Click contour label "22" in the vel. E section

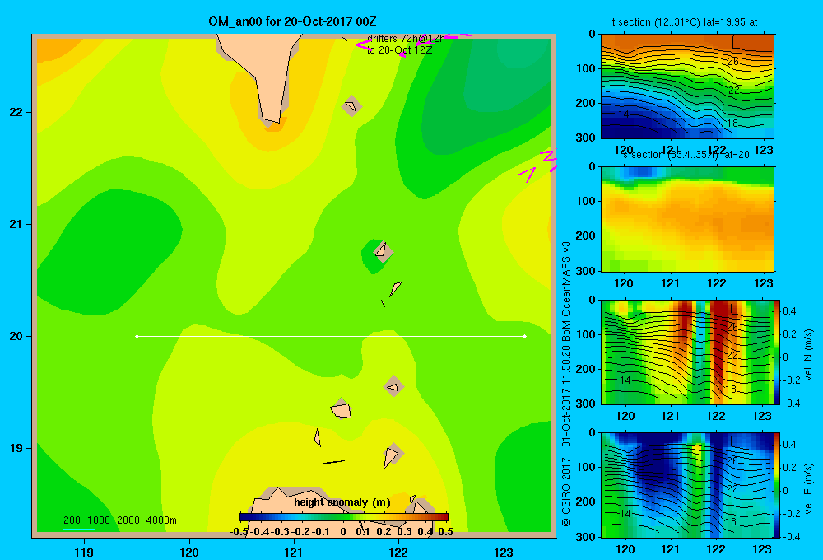click(732, 488)
